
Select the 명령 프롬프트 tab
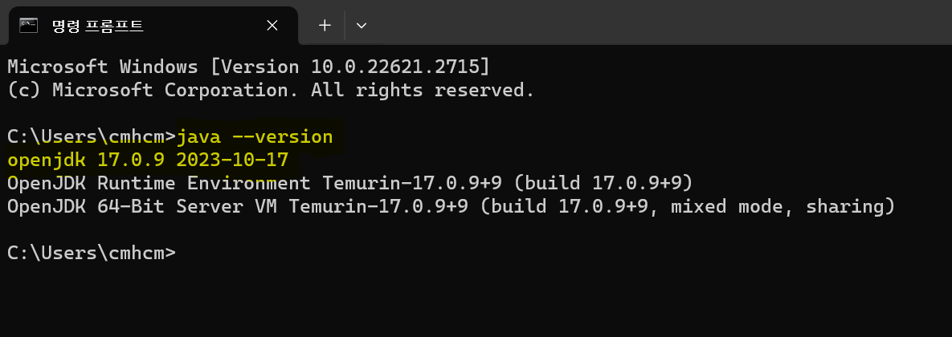[153, 26]
